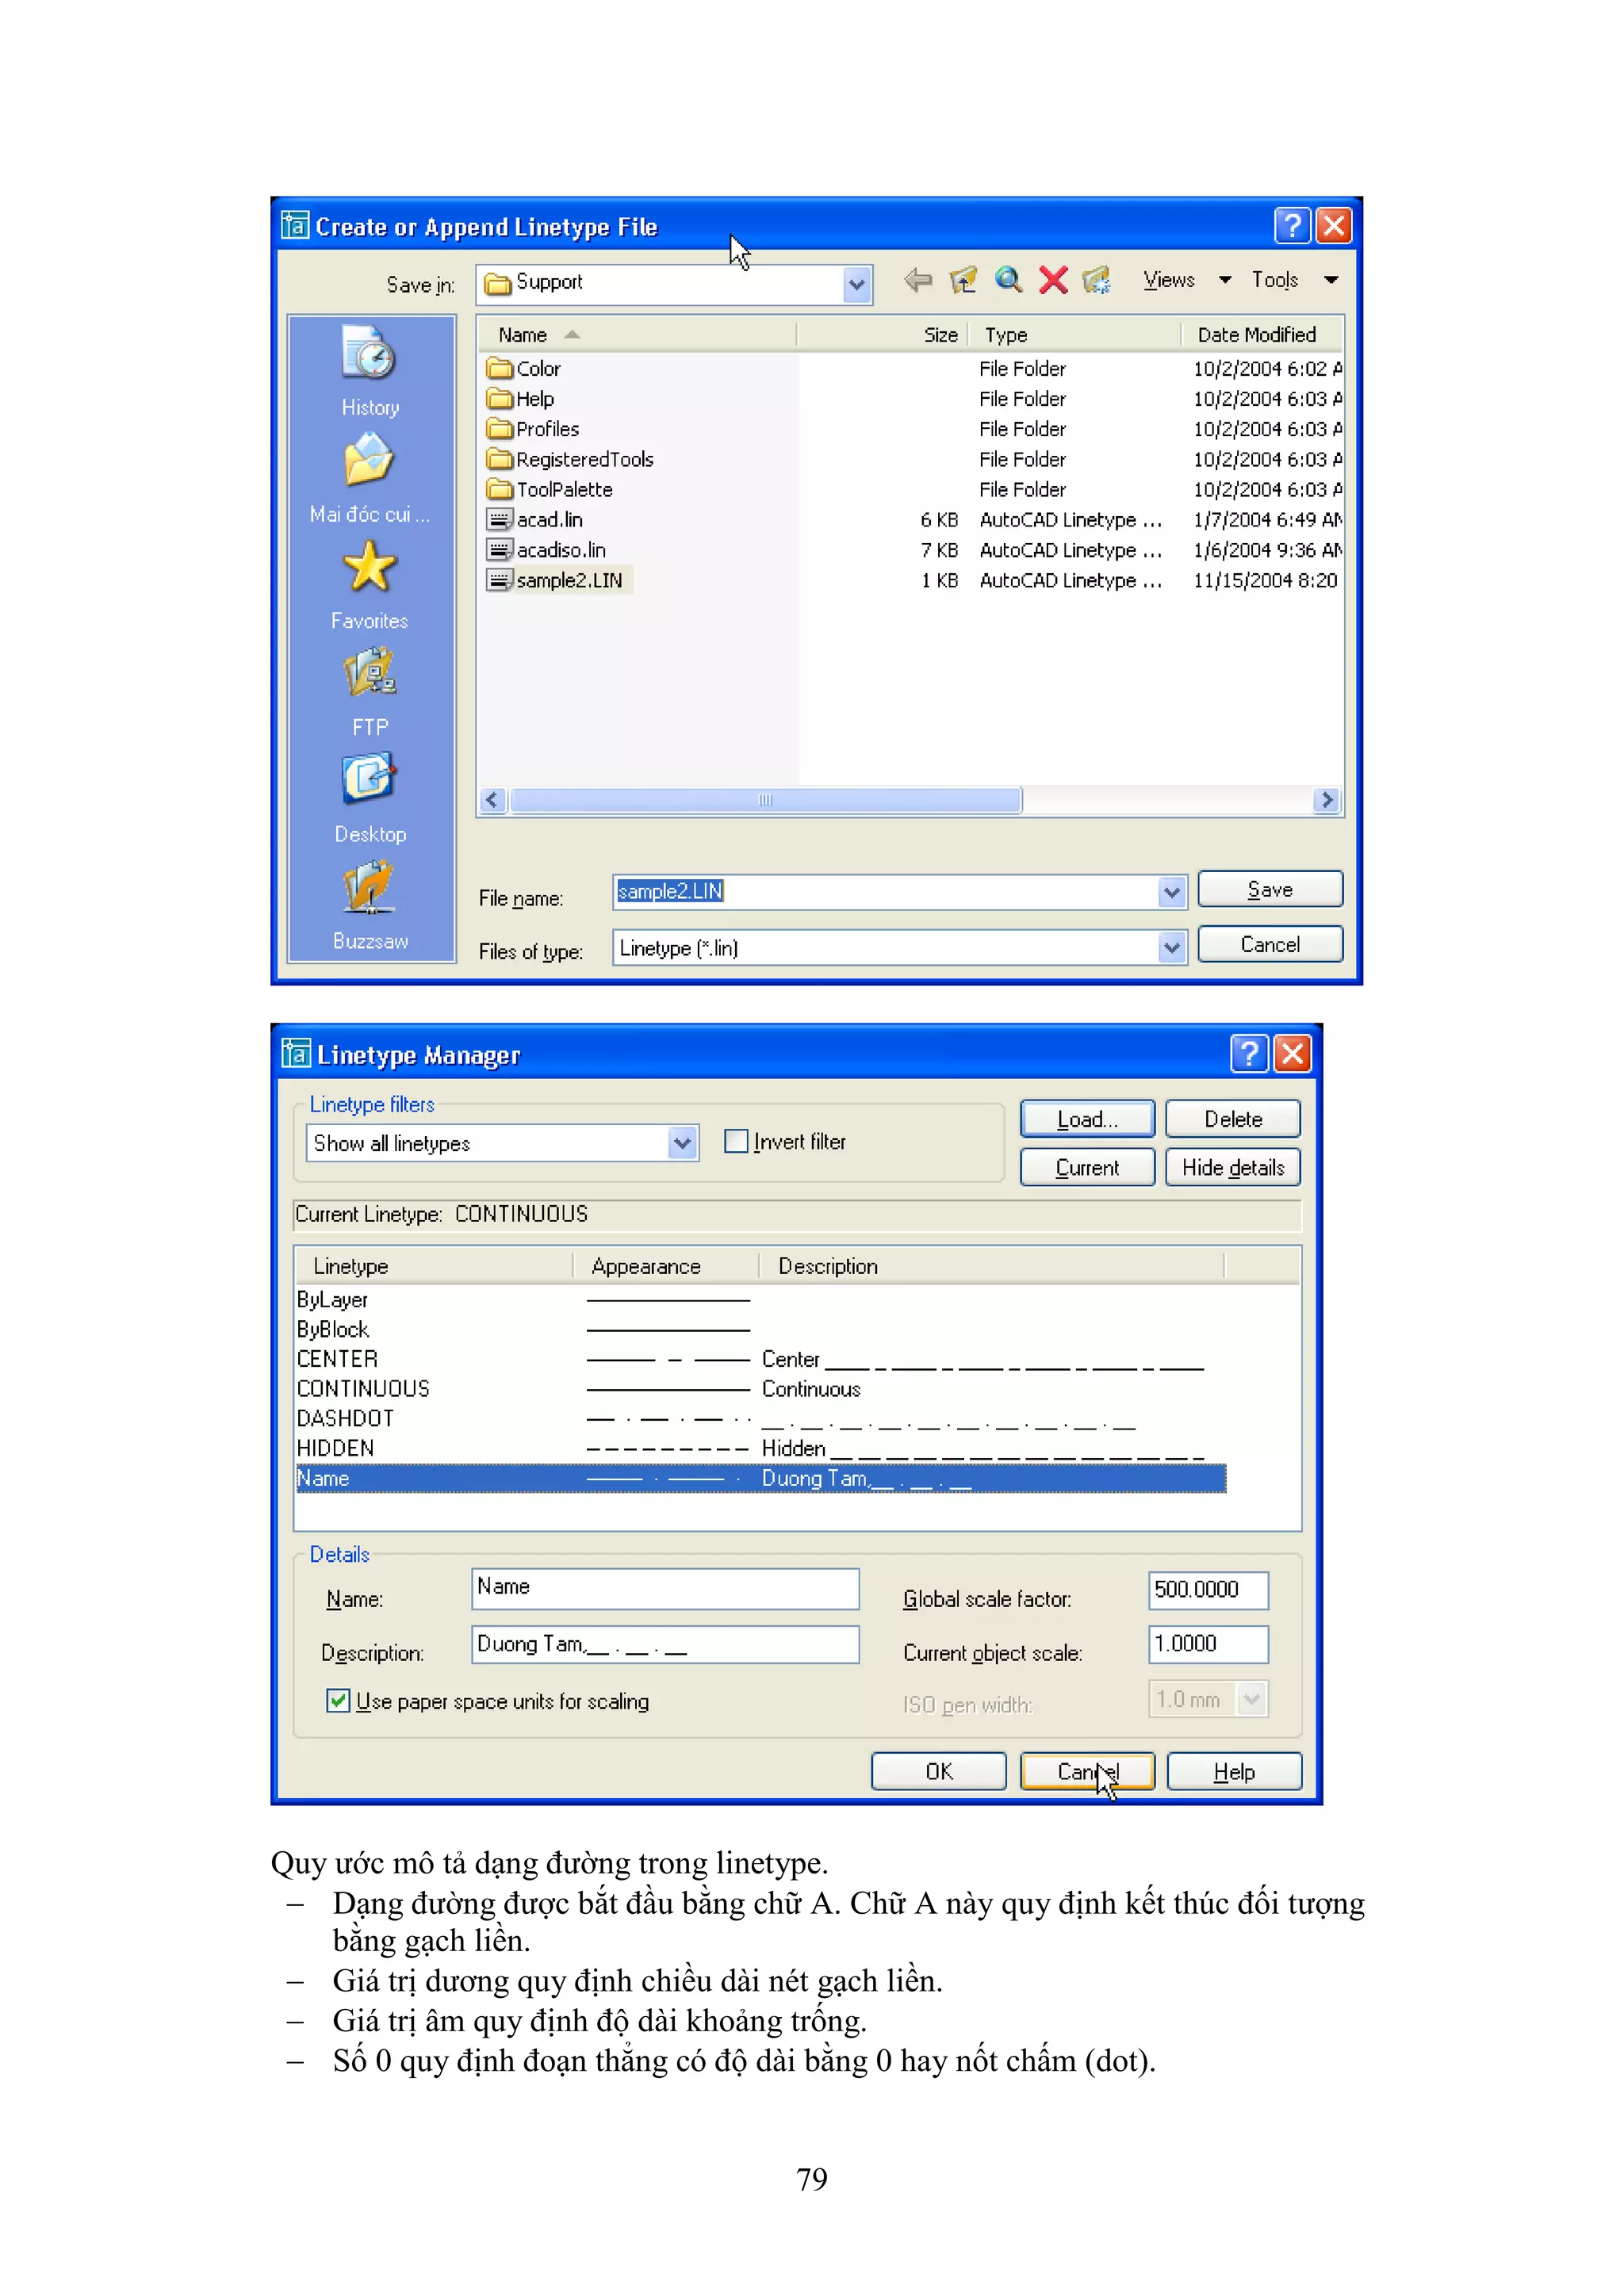The image size is (1624, 2296).
Task: Click the horizontal scrollbar of the file list
Action: click(x=765, y=800)
